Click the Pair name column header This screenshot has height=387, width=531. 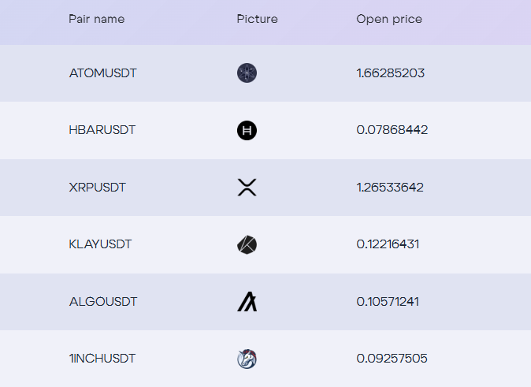(x=96, y=19)
